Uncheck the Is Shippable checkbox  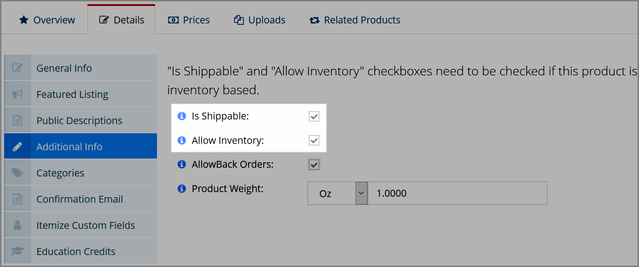point(314,117)
